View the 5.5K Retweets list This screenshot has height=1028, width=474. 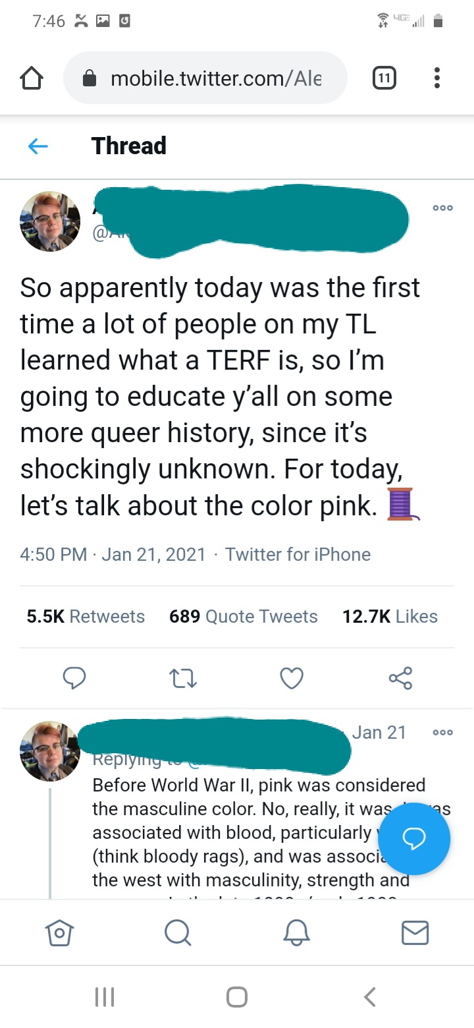tap(86, 617)
